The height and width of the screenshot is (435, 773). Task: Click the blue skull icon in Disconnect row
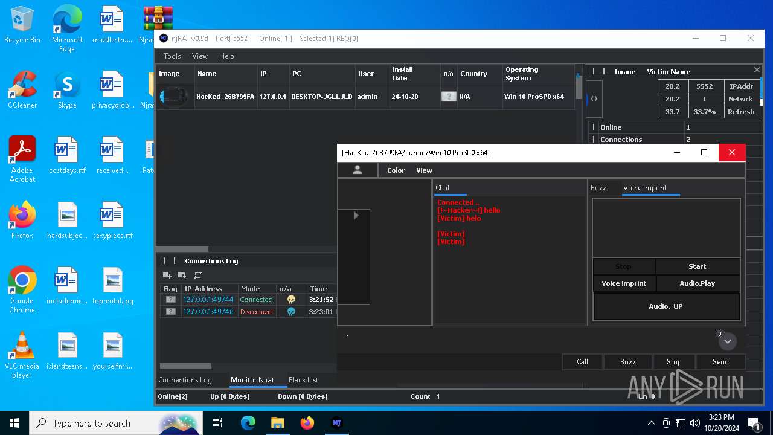click(291, 312)
